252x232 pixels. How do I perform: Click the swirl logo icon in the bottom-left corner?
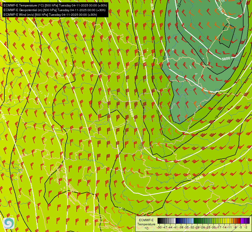click(9, 223)
